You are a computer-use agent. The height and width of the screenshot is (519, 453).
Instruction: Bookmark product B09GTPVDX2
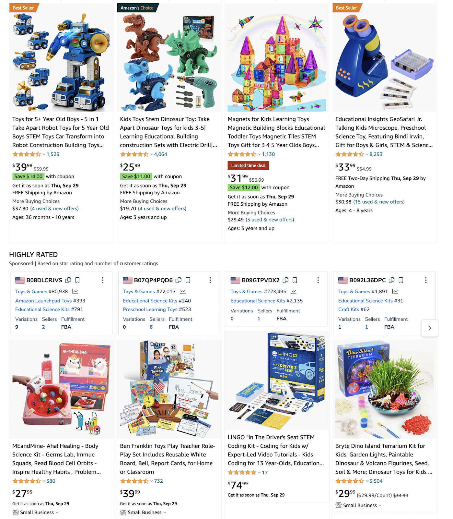[x=295, y=280]
